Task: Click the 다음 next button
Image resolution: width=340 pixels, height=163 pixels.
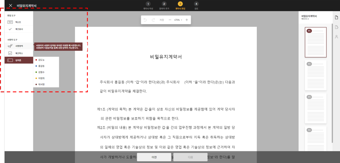Action: click(x=190, y=157)
